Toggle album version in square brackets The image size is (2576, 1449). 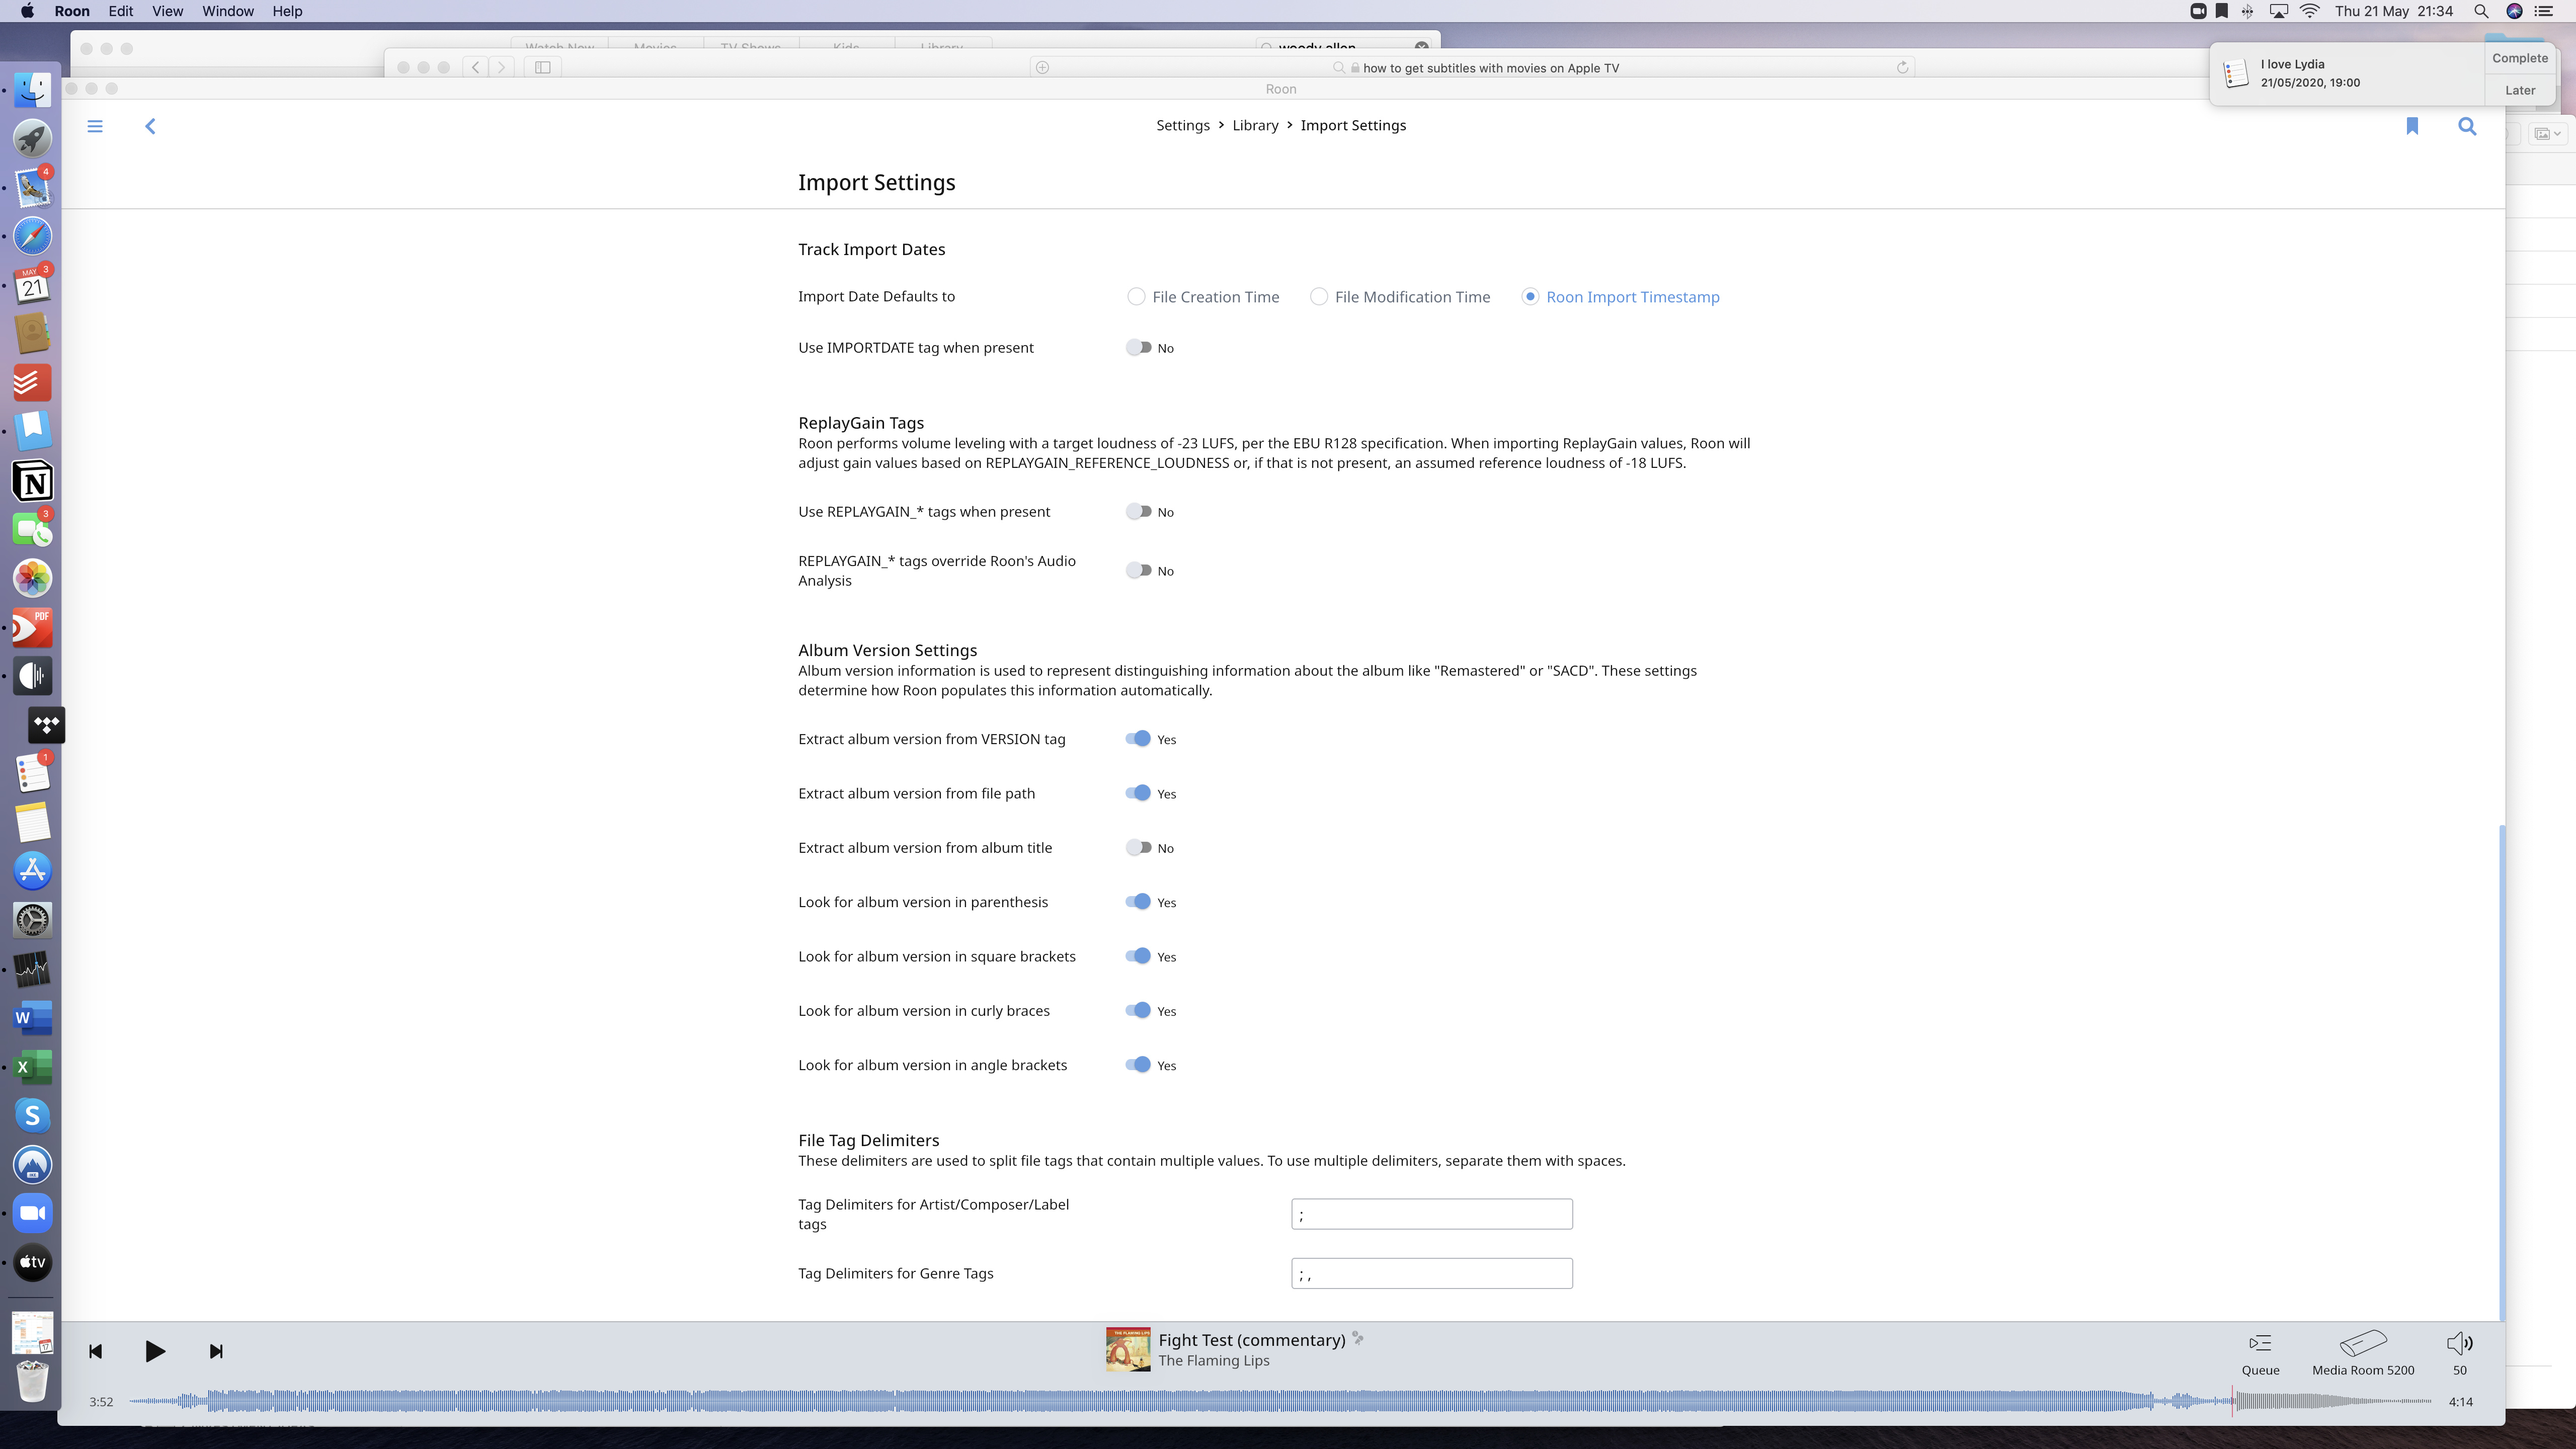(x=1138, y=956)
